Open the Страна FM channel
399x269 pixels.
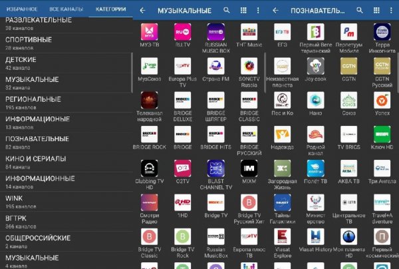(x=215, y=66)
